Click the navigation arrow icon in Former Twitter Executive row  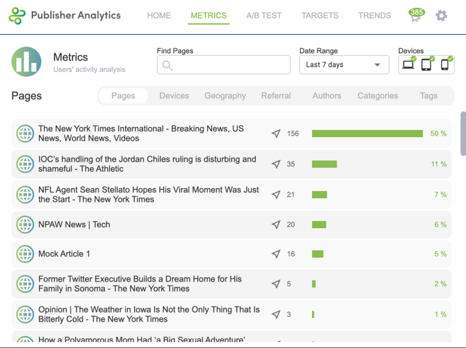[x=276, y=284]
